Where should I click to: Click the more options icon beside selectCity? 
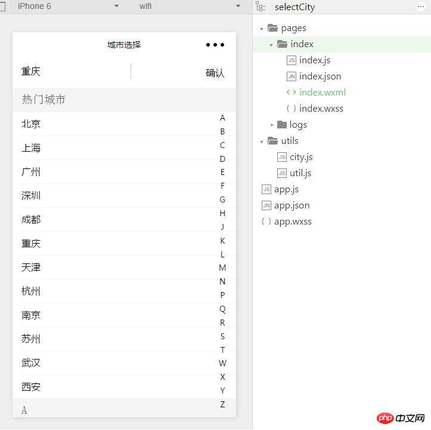421,7
